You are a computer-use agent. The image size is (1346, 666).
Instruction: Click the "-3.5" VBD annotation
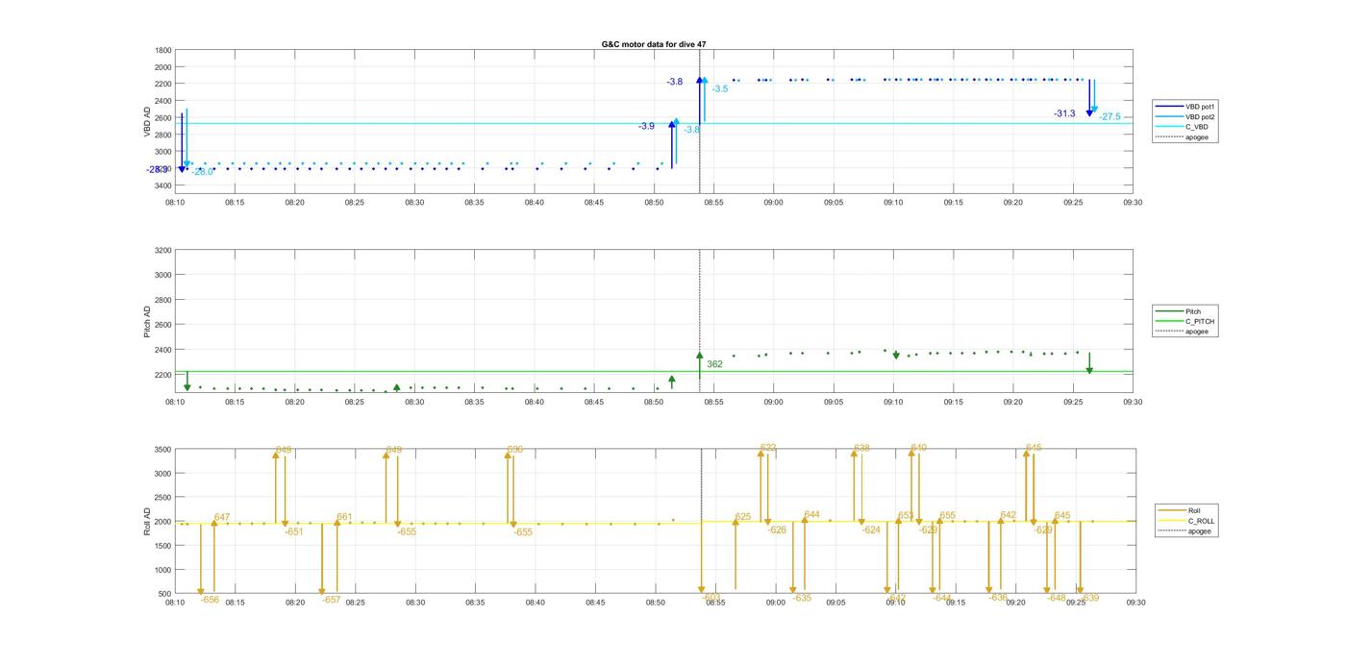[x=719, y=88]
